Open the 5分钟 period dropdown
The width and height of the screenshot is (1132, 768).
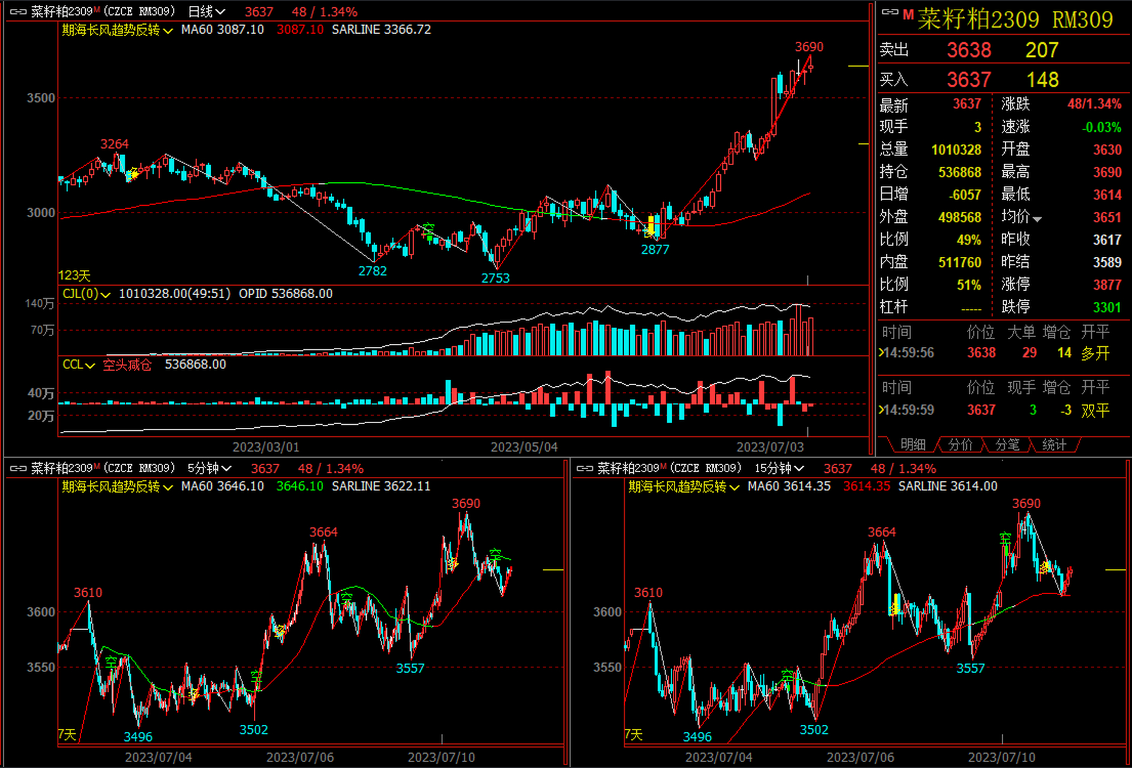tap(209, 469)
